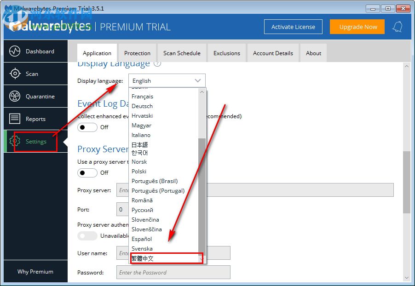The height and width of the screenshot is (286, 415).
Task: Open the notification bell
Action: click(x=398, y=27)
